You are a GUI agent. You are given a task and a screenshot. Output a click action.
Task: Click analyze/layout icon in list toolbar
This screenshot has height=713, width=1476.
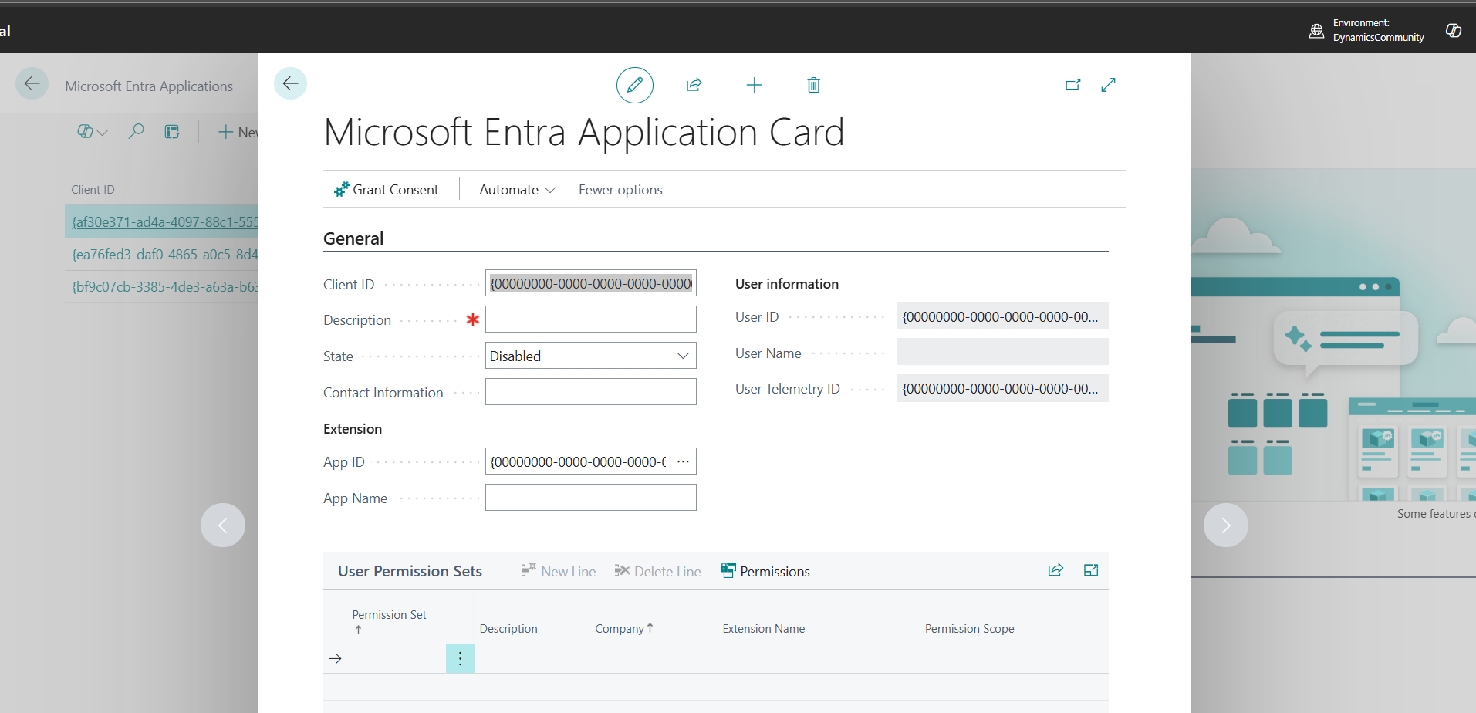click(171, 132)
